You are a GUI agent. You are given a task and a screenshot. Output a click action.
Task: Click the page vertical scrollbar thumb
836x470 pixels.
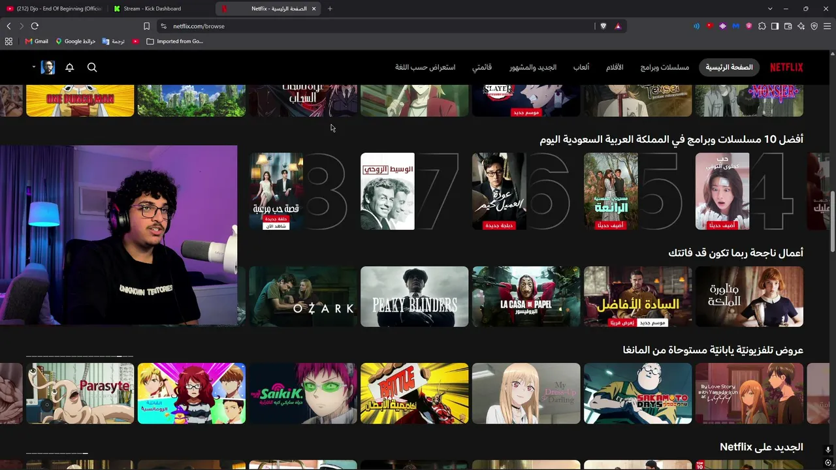[833, 220]
